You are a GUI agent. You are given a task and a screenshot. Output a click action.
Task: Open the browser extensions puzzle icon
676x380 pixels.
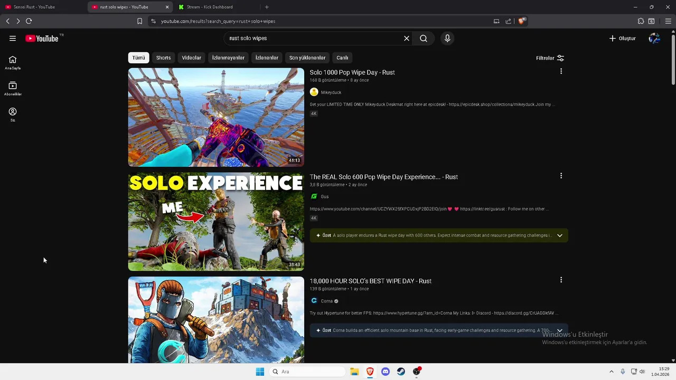[641, 21]
